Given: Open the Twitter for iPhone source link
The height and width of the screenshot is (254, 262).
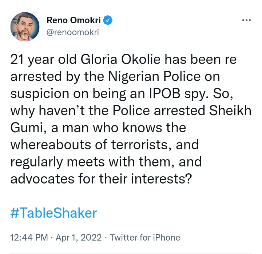Looking at the screenshot, I should (x=145, y=238).
